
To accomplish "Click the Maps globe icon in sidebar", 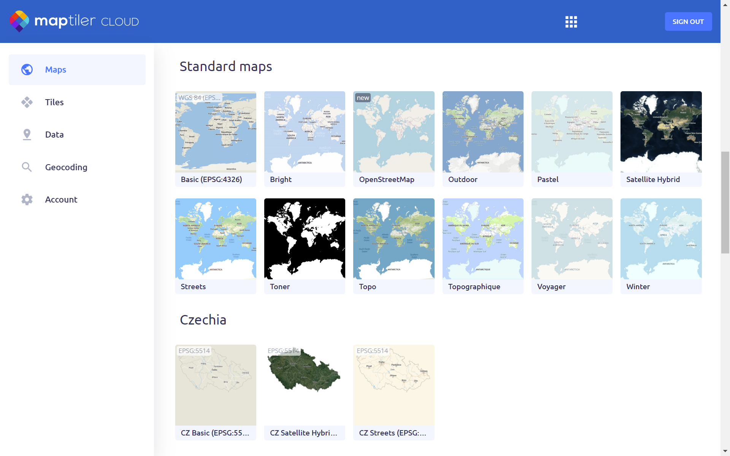I will tap(27, 70).
